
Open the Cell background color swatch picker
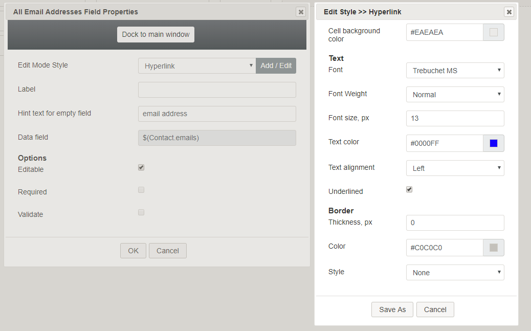pyautogui.click(x=494, y=32)
